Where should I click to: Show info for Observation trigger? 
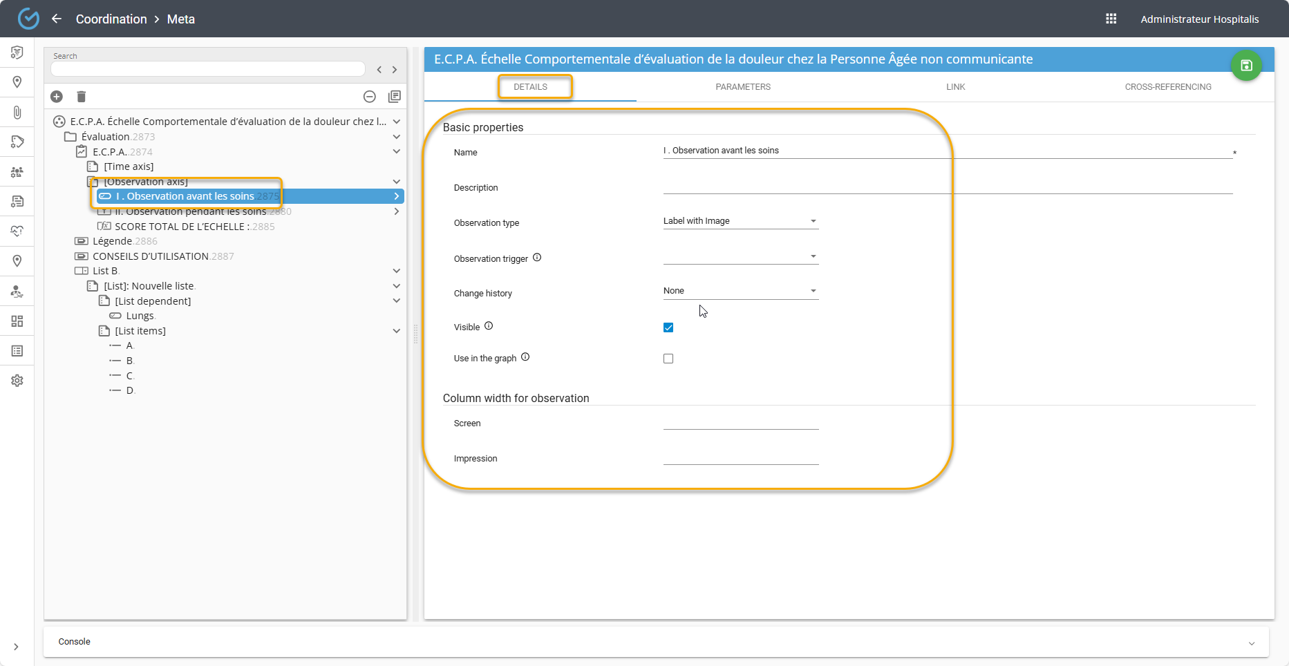click(x=537, y=258)
